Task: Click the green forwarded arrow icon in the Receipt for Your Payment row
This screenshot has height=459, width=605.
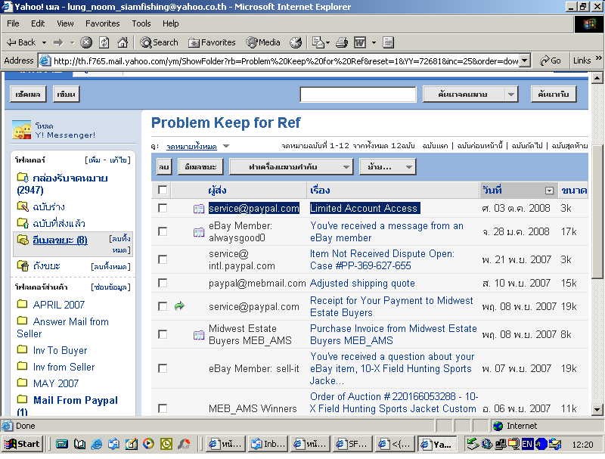Action: [x=179, y=306]
